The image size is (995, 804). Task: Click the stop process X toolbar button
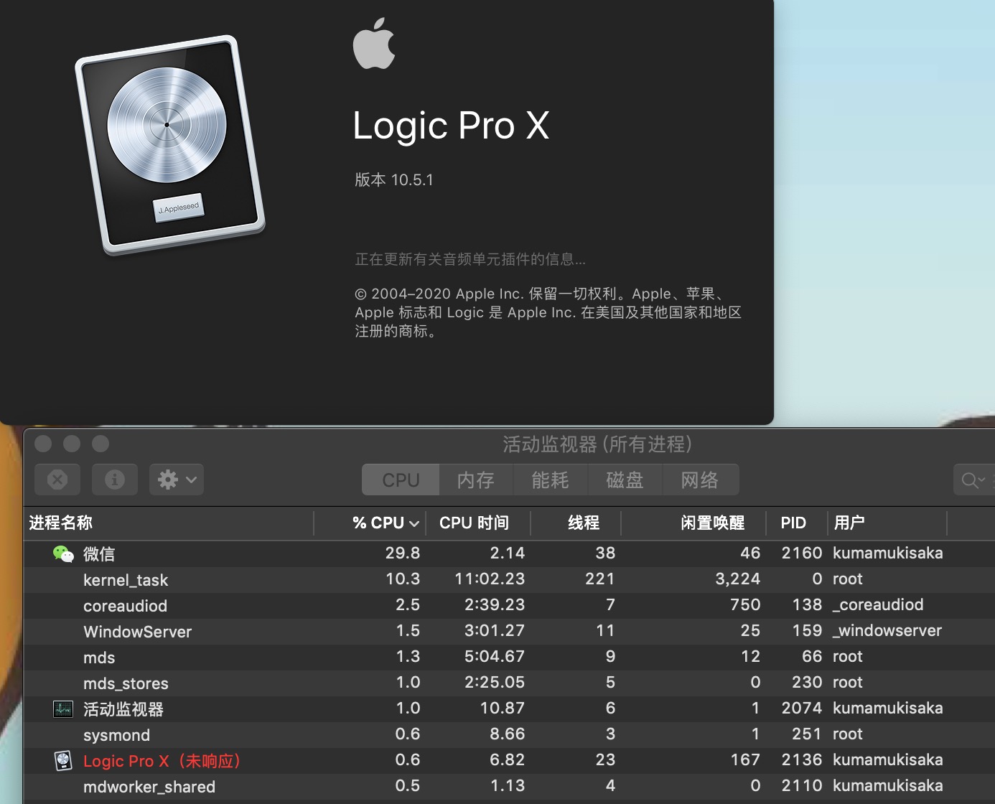pos(57,480)
